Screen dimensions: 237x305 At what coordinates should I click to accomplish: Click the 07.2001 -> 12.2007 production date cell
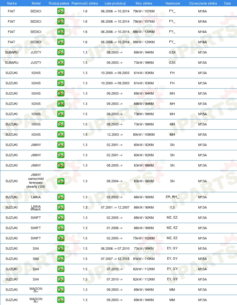point(115,208)
